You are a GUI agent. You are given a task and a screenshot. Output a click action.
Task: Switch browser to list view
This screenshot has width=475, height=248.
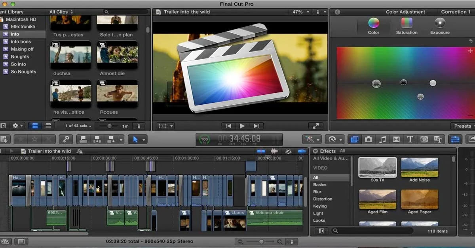[x=48, y=126]
